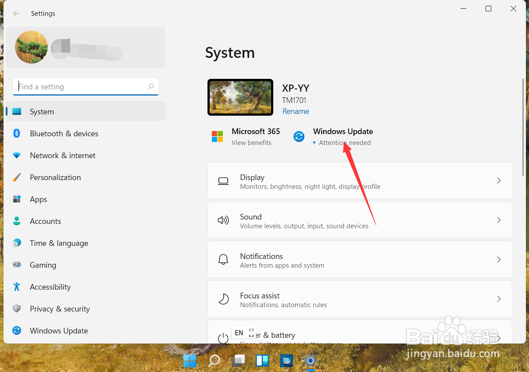Open Network & internet settings
529x372 pixels.
pos(86,156)
